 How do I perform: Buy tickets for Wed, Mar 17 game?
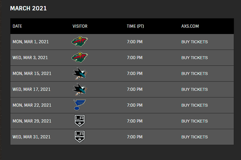tap(194, 89)
